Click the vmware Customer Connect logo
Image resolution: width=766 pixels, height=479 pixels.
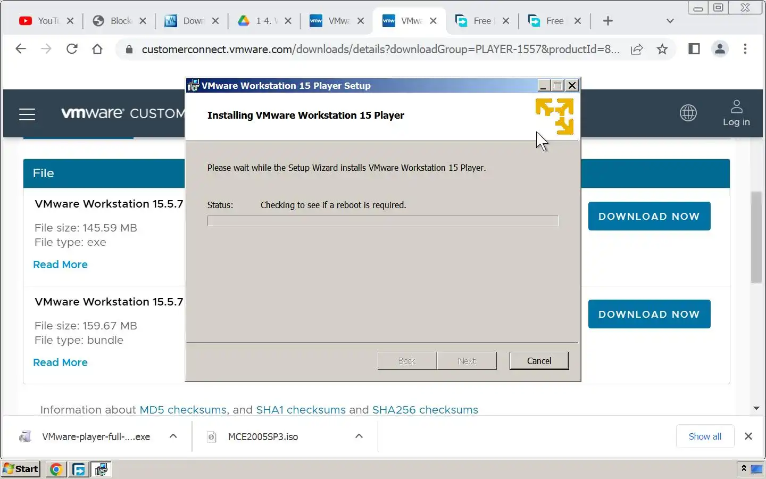pyautogui.click(x=123, y=113)
